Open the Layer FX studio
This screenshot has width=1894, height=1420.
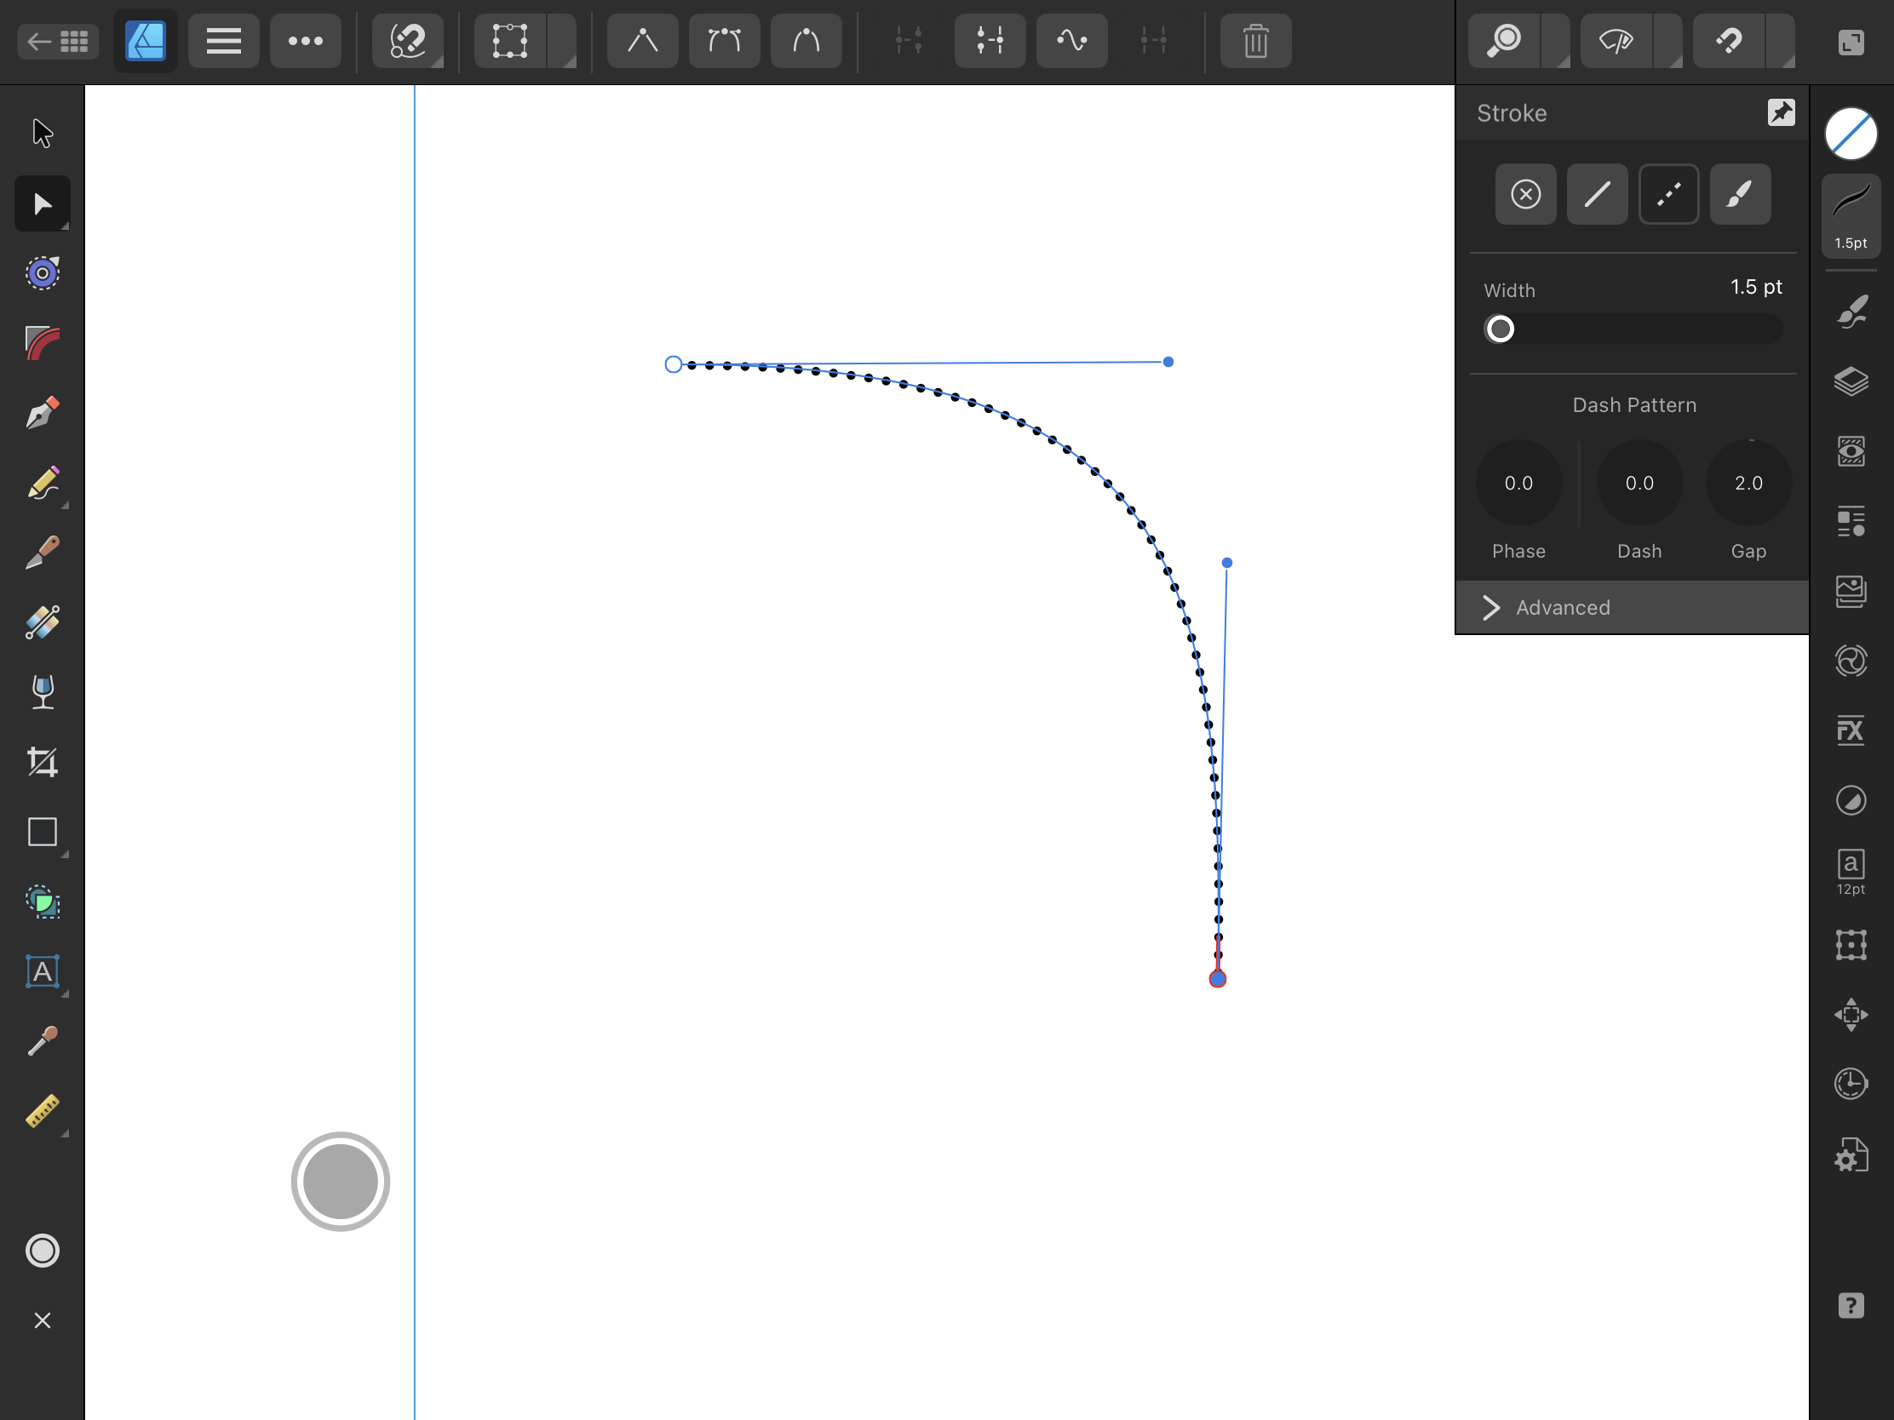click(x=1851, y=731)
